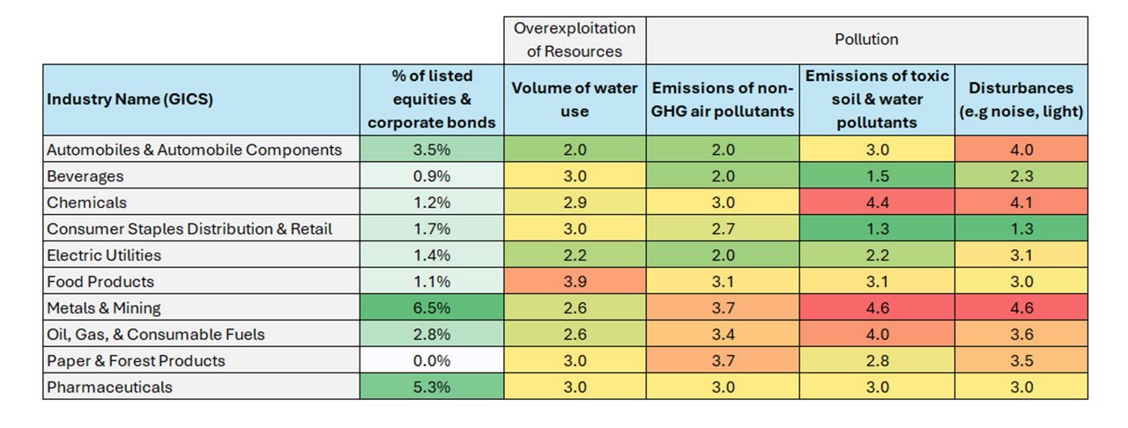
Task: Select the % of listed equities header
Action: click(x=431, y=100)
